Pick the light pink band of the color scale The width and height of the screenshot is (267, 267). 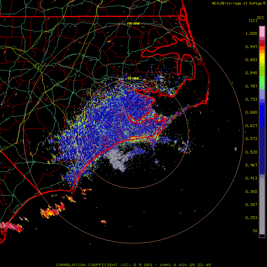pos(262,32)
